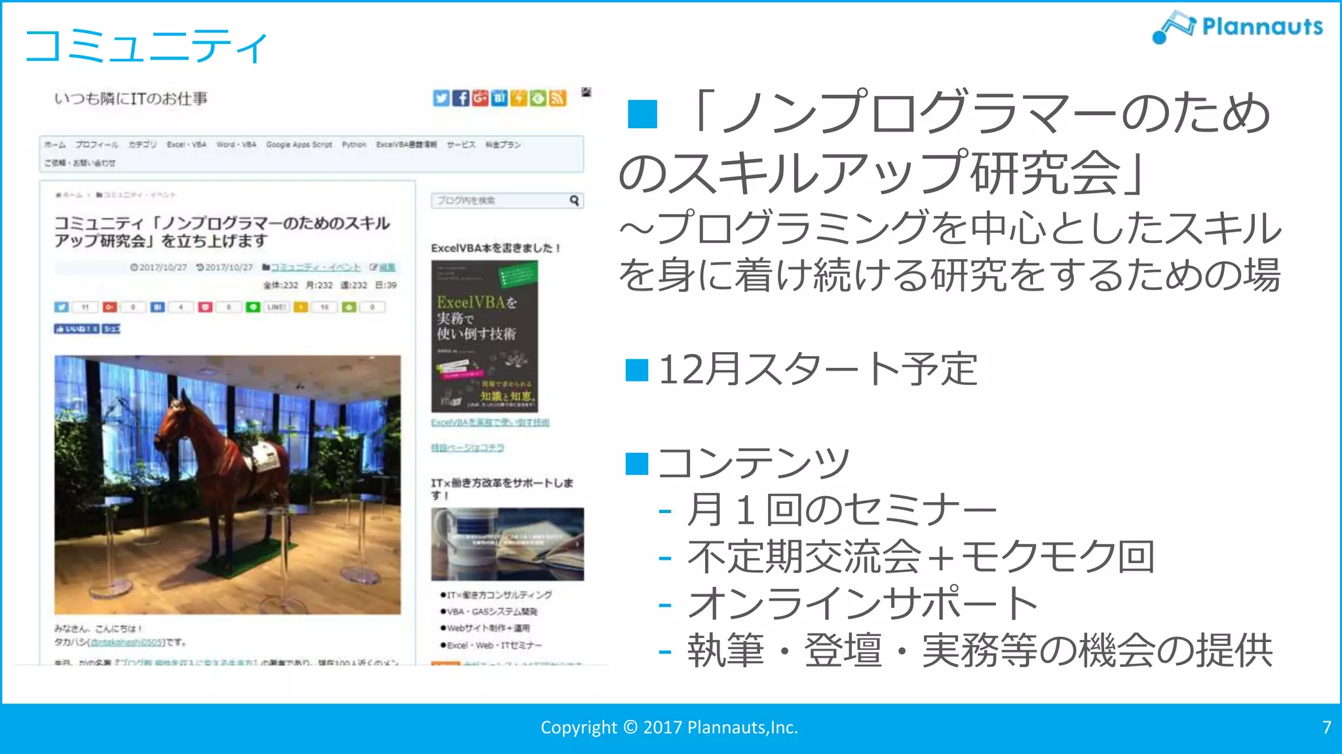
Task: Click the 日:39 daily view counter
Action: pos(386,285)
